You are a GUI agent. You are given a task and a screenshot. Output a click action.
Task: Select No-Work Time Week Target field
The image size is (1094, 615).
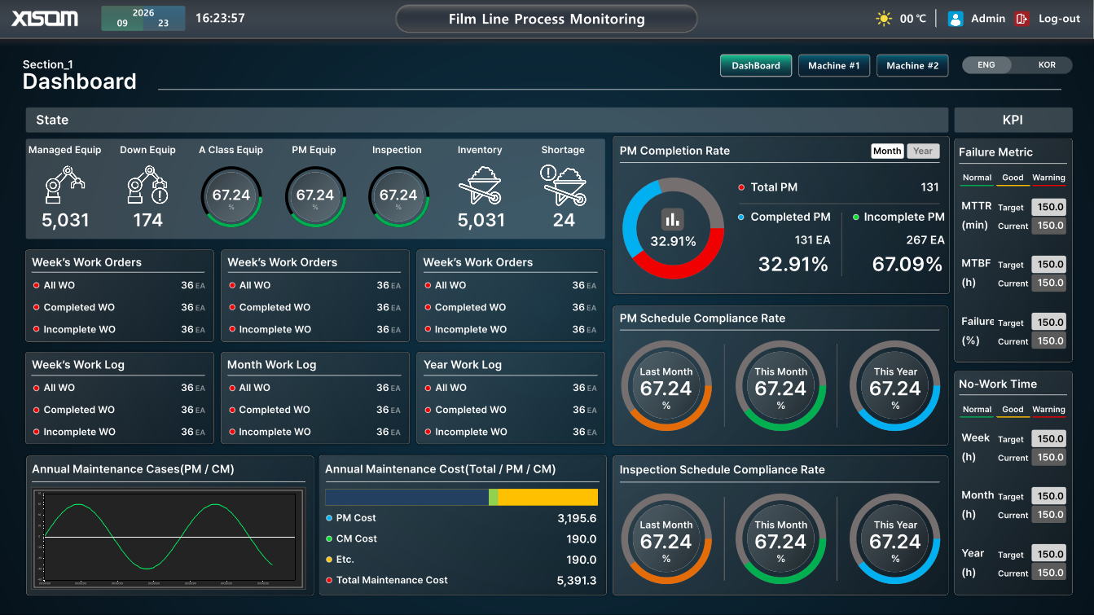point(1049,438)
